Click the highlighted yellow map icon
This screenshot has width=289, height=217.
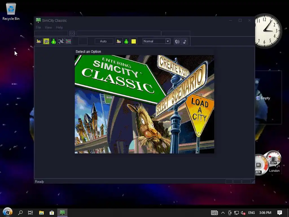[x=46, y=41]
